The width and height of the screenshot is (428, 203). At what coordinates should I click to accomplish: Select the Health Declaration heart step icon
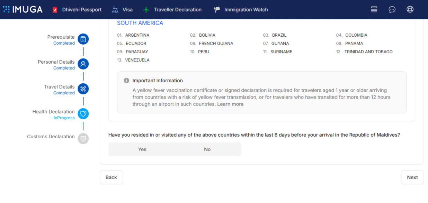coord(83,114)
